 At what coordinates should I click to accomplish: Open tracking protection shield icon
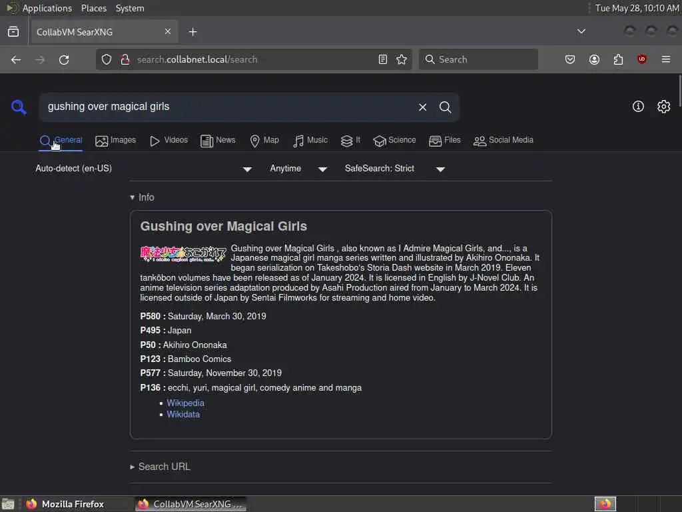(x=107, y=59)
